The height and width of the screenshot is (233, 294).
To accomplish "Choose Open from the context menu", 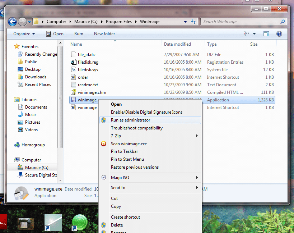I will tap(150, 104).
